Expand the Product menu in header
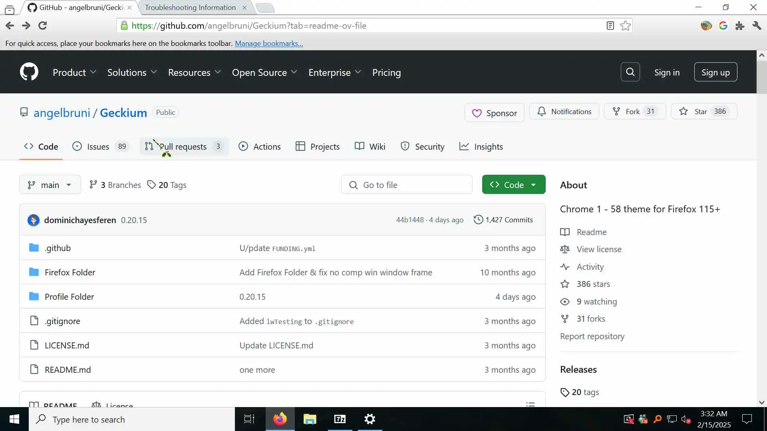Screen dimensions: 767x431 pyautogui.click(x=74, y=72)
